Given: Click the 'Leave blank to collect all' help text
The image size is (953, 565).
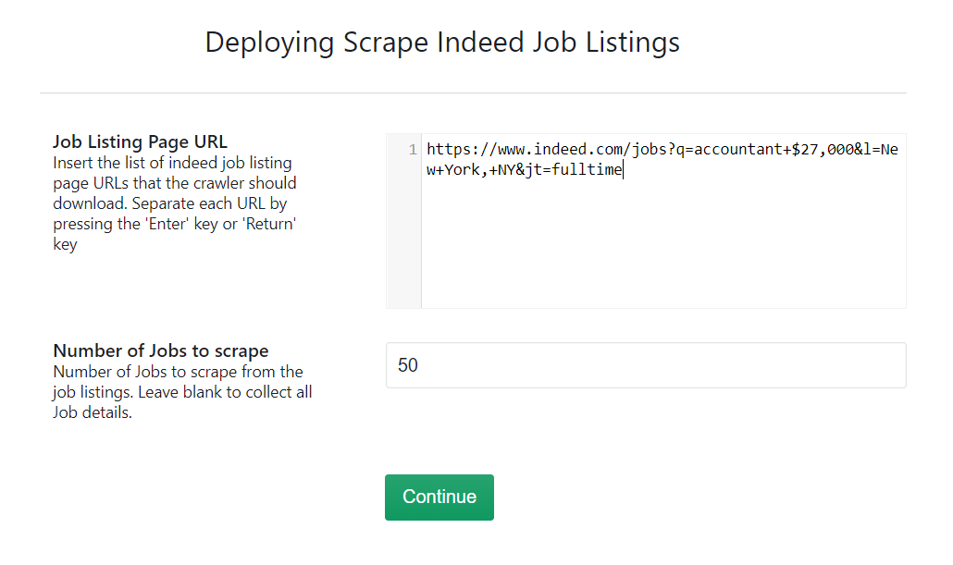Looking at the screenshot, I should click(x=225, y=392).
